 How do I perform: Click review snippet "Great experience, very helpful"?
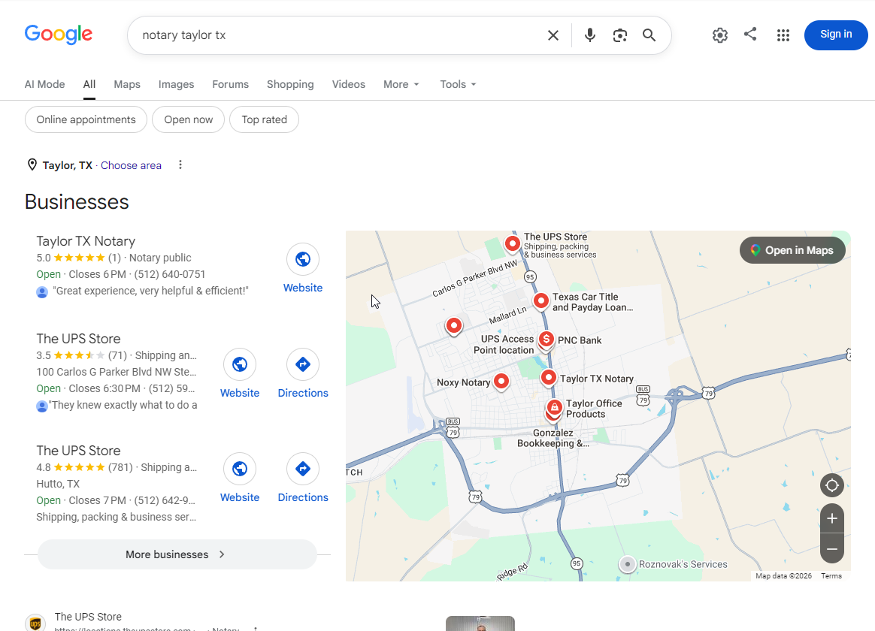150,291
